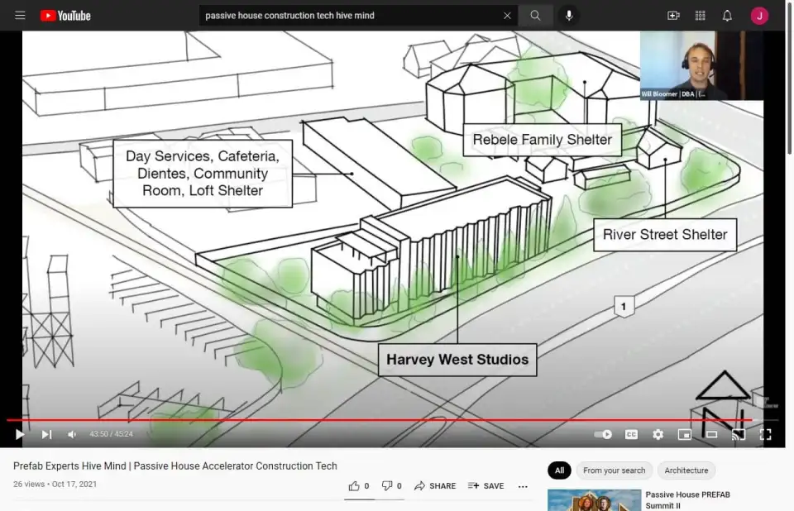Screen dimensions: 794x511
Task: Select the "Architecture" filter chip
Action: click(x=686, y=470)
